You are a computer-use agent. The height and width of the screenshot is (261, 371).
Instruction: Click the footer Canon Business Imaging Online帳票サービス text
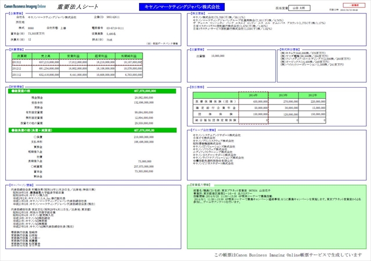288,255
